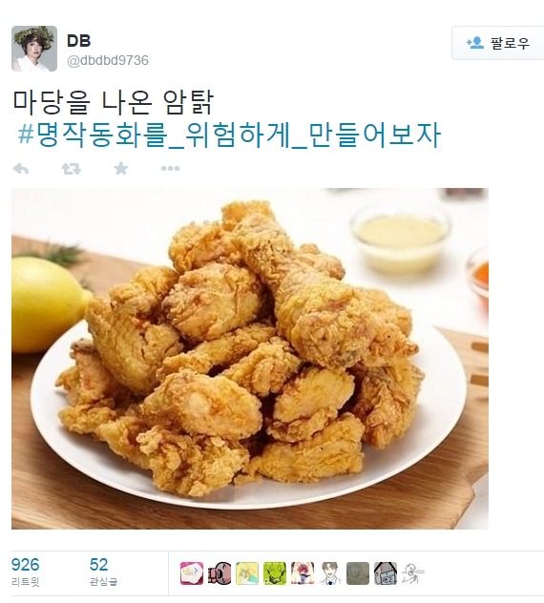Open the plain gray retweeter avatar
This screenshot has width=544, height=603.
pyautogui.click(x=358, y=573)
